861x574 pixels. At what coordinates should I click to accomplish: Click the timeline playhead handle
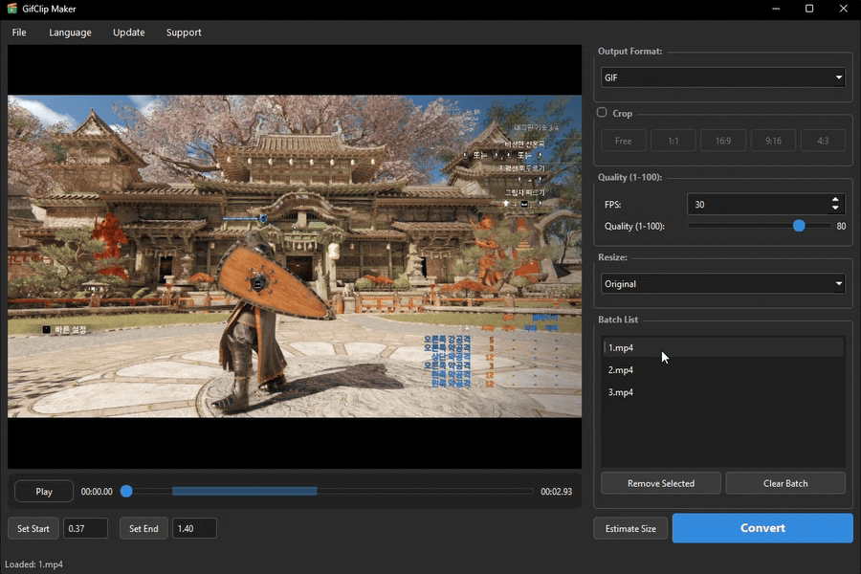point(126,491)
